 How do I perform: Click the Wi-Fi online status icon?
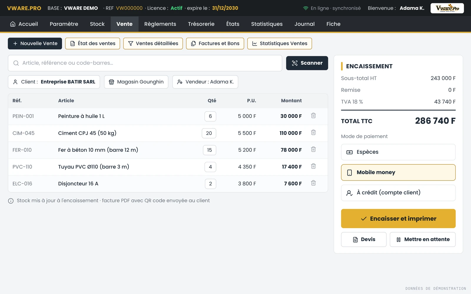(x=306, y=8)
